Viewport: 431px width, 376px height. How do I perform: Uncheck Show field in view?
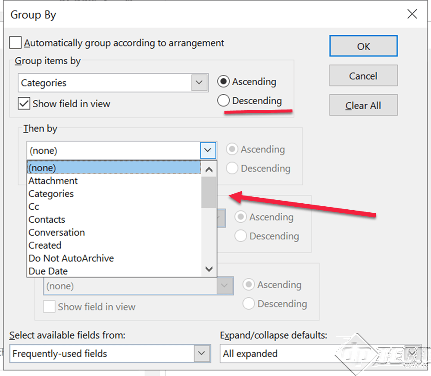pyautogui.click(x=24, y=104)
